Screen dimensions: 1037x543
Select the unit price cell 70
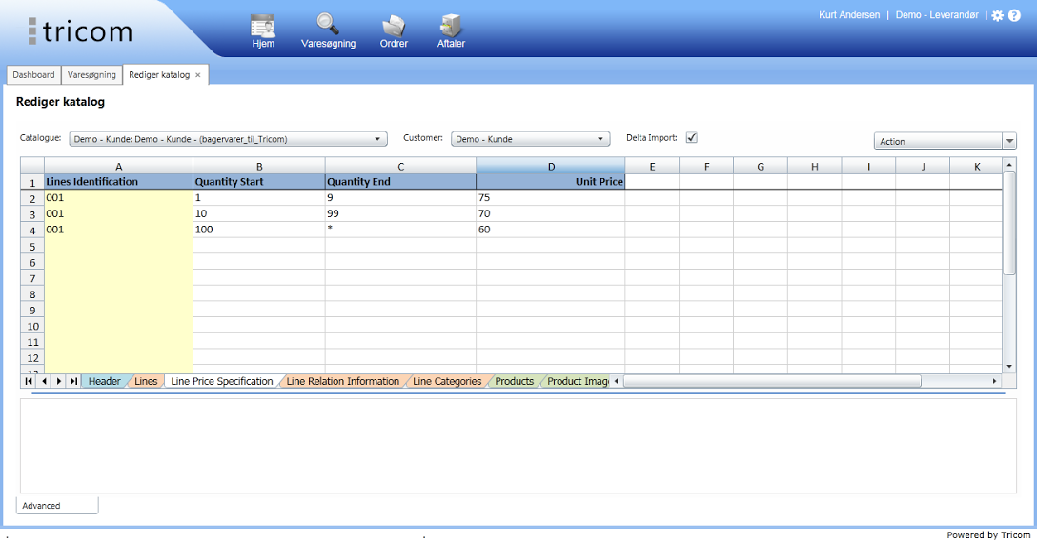(551, 213)
